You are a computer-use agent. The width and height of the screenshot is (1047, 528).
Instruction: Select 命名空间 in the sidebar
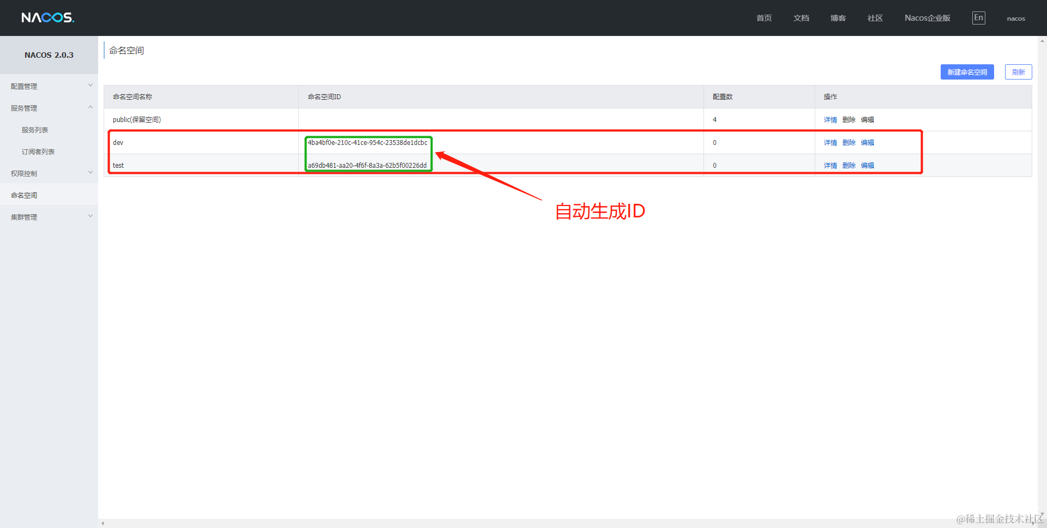click(x=24, y=195)
